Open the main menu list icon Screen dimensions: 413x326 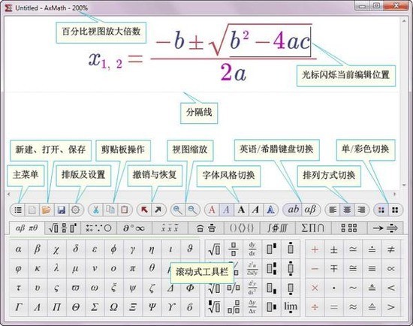[18, 210]
